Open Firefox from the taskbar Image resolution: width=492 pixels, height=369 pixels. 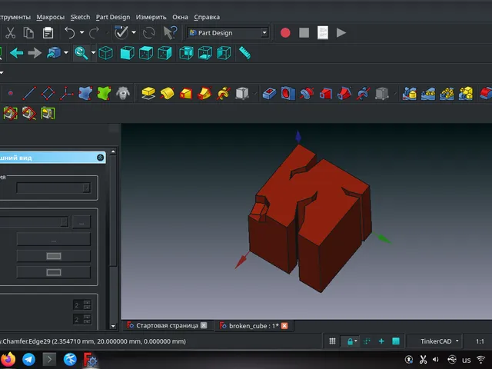[x=8, y=359]
